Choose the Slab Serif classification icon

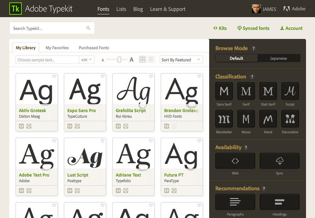[x=268, y=91]
